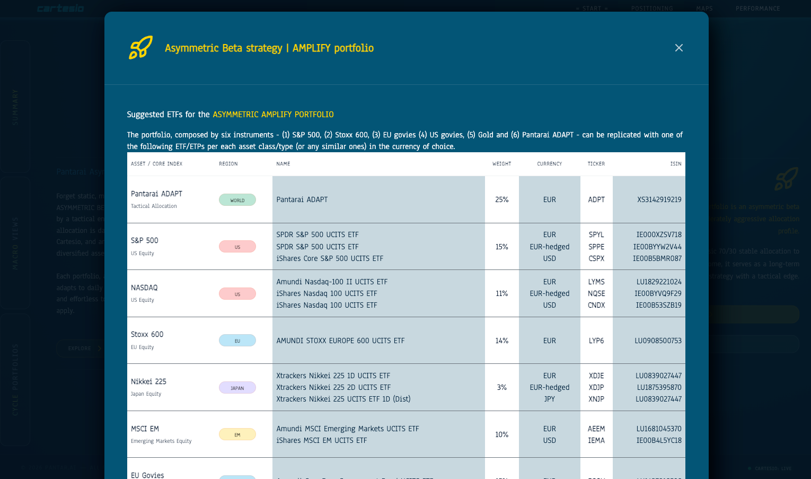
Task: Open POSITIONING in the background navigation
Action: pyautogui.click(x=652, y=8)
